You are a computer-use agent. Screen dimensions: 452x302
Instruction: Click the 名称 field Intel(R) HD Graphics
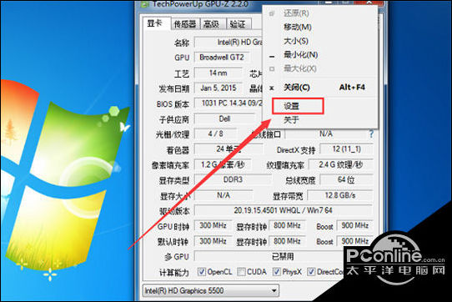[x=229, y=43]
